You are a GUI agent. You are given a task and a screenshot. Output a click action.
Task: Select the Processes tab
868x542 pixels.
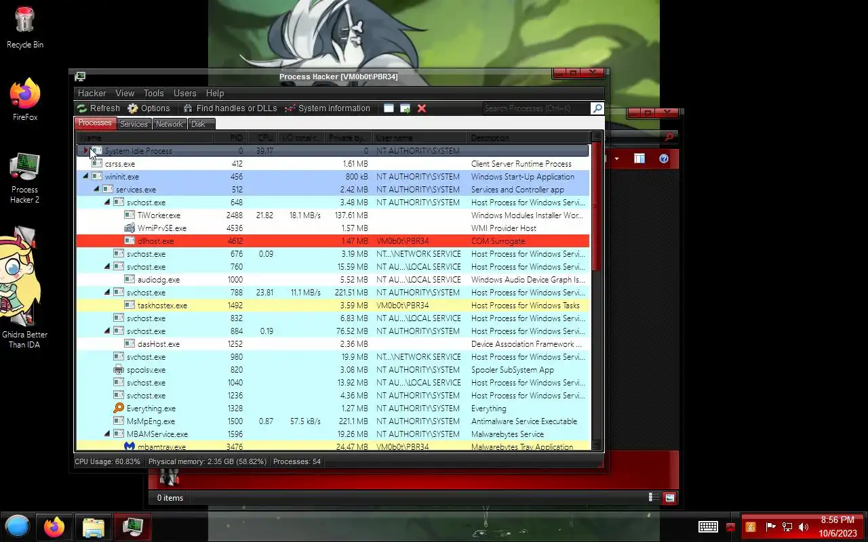point(95,123)
